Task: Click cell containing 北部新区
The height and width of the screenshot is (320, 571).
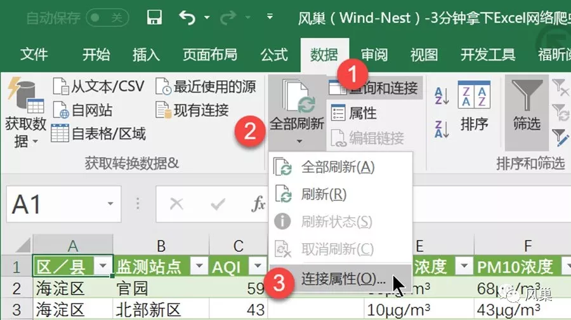Action: 161,309
